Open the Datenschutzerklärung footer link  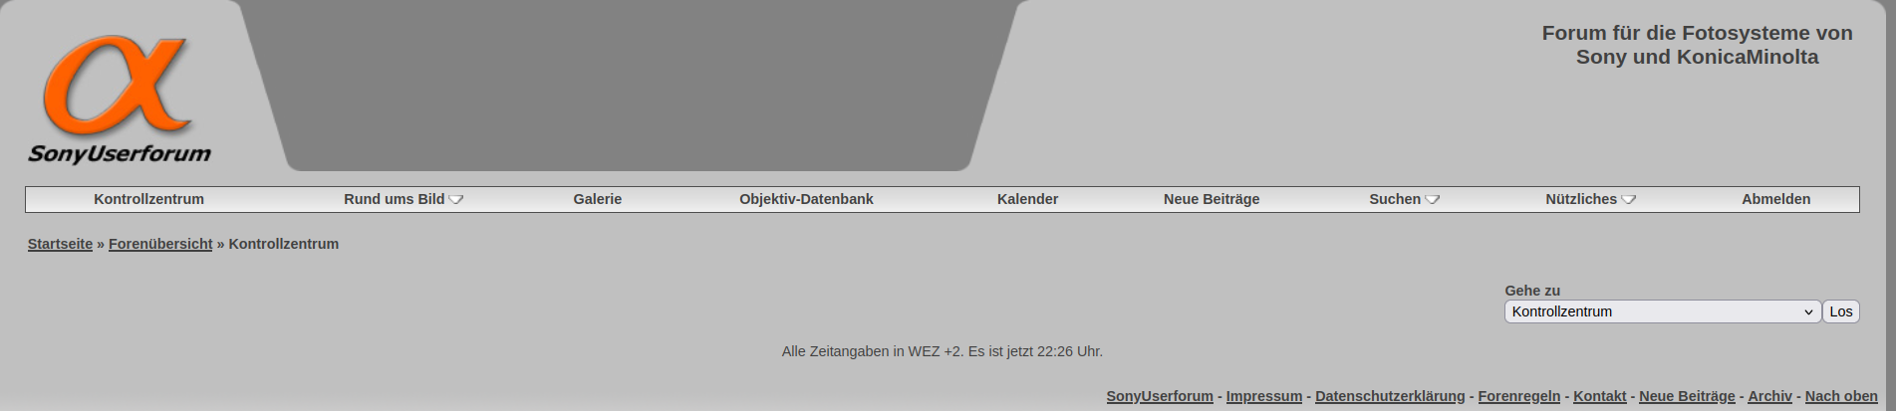(x=1390, y=396)
